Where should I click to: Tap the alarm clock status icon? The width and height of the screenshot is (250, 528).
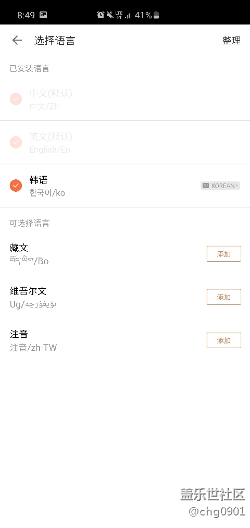(x=101, y=15)
